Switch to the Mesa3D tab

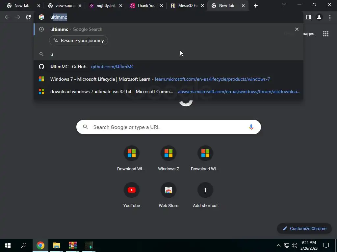184,6
